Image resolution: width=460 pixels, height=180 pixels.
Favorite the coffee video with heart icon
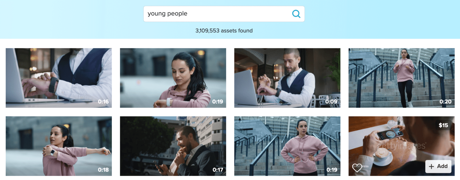click(x=357, y=168)
